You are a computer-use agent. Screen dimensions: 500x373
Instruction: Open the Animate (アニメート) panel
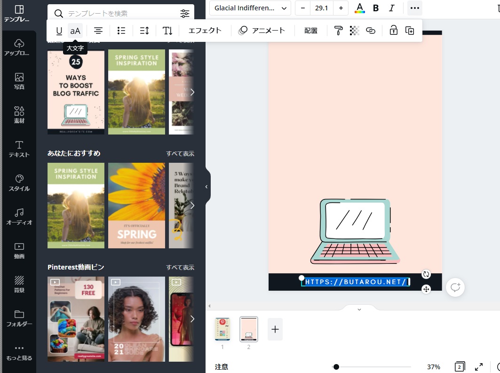(262, 31)
